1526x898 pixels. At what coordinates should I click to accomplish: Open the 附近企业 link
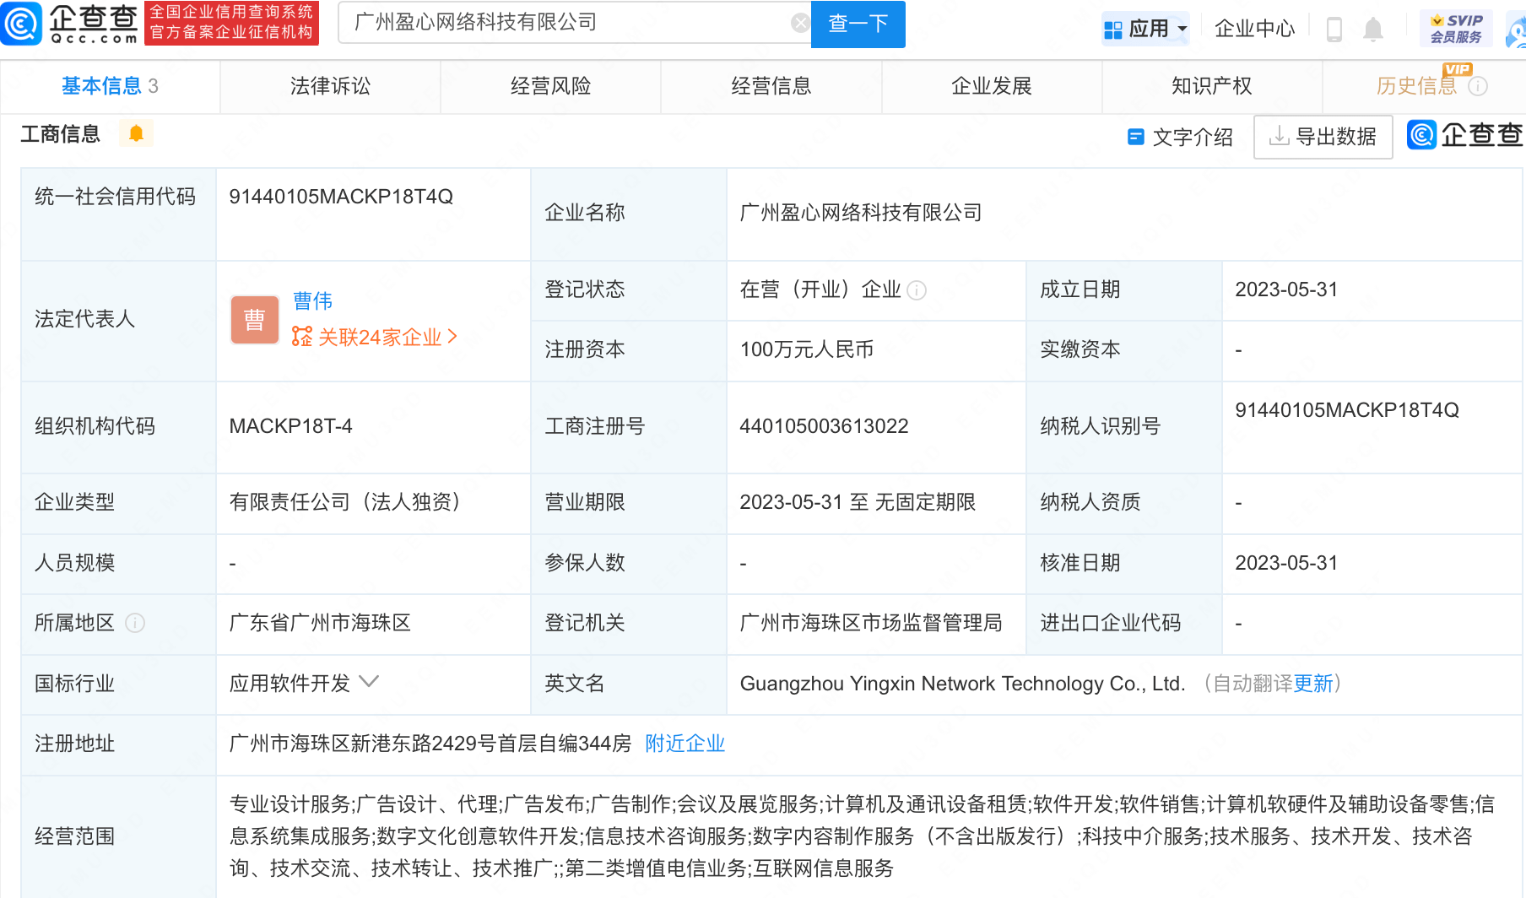pyautogui.click(x=685, y=744)
